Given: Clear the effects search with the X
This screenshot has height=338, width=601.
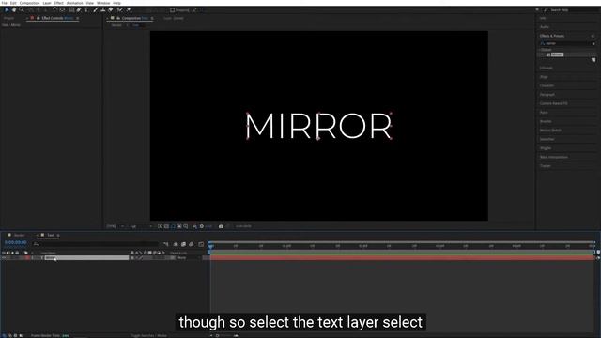Looking at the screenshot, I should [593, 44].
